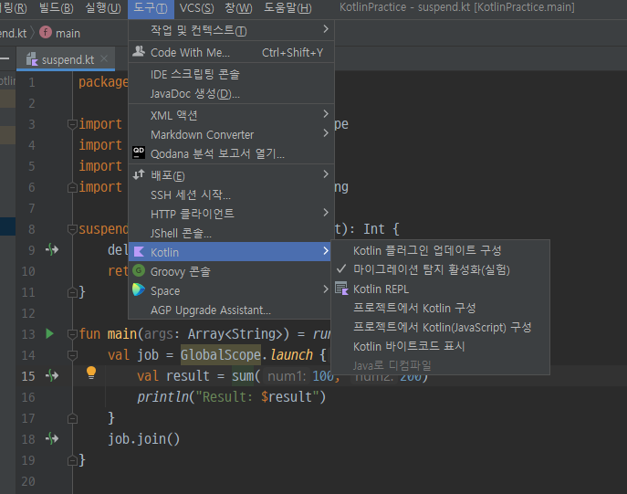The image size is (627, 494).
Task: Choose 프로젝트에서 Kotlin(JavaScript) 구성
Action: [x=440, y=327]
